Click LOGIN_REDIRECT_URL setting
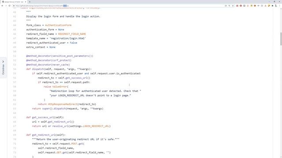 pyautogui.click(x=96, y=126)
